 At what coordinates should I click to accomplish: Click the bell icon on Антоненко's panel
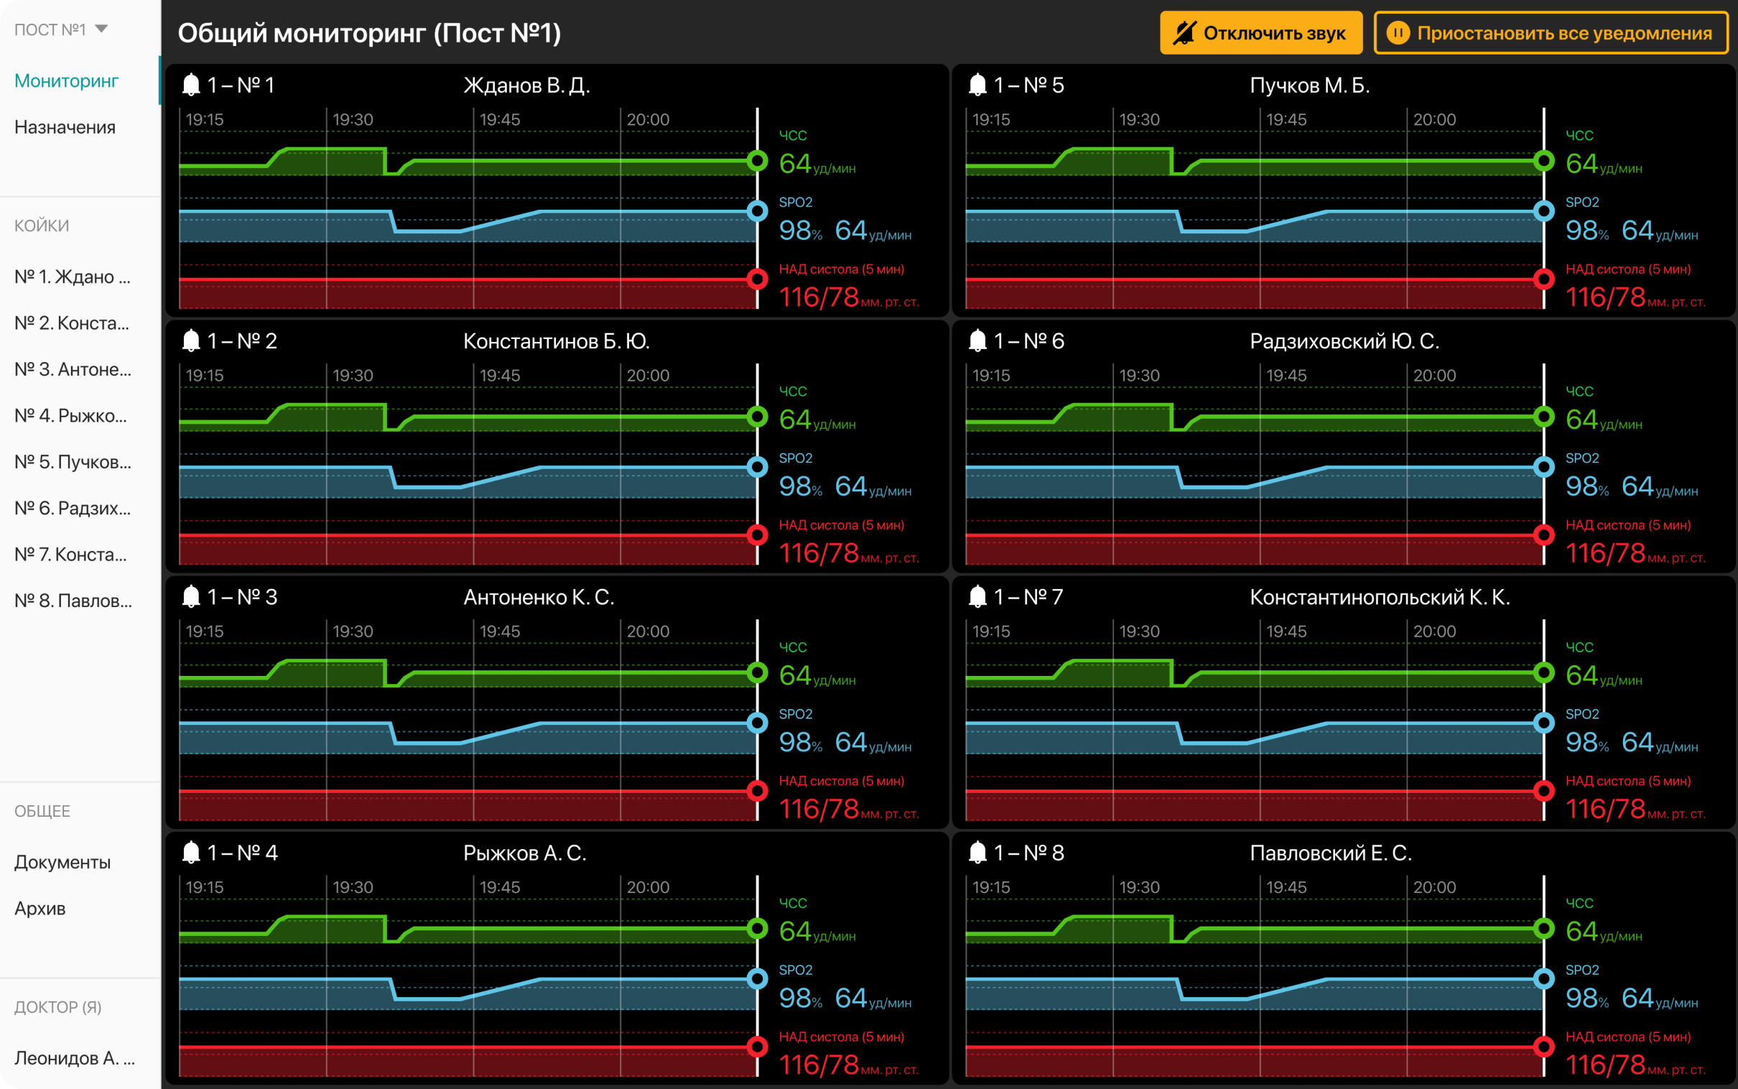191,596
